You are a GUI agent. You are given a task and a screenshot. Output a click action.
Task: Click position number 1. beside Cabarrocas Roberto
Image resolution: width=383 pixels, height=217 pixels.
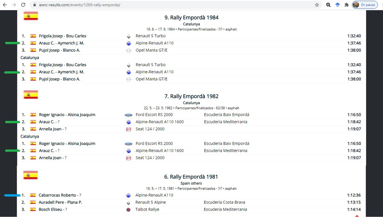[23, 195]
